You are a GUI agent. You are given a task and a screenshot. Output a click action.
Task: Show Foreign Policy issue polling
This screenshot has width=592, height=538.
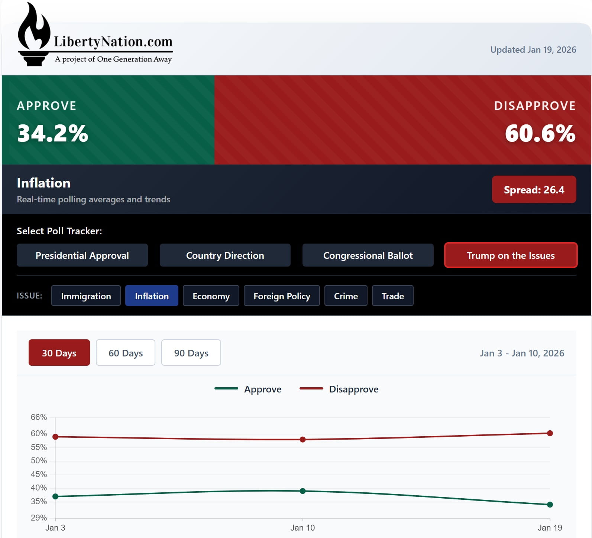pos(281,296)
